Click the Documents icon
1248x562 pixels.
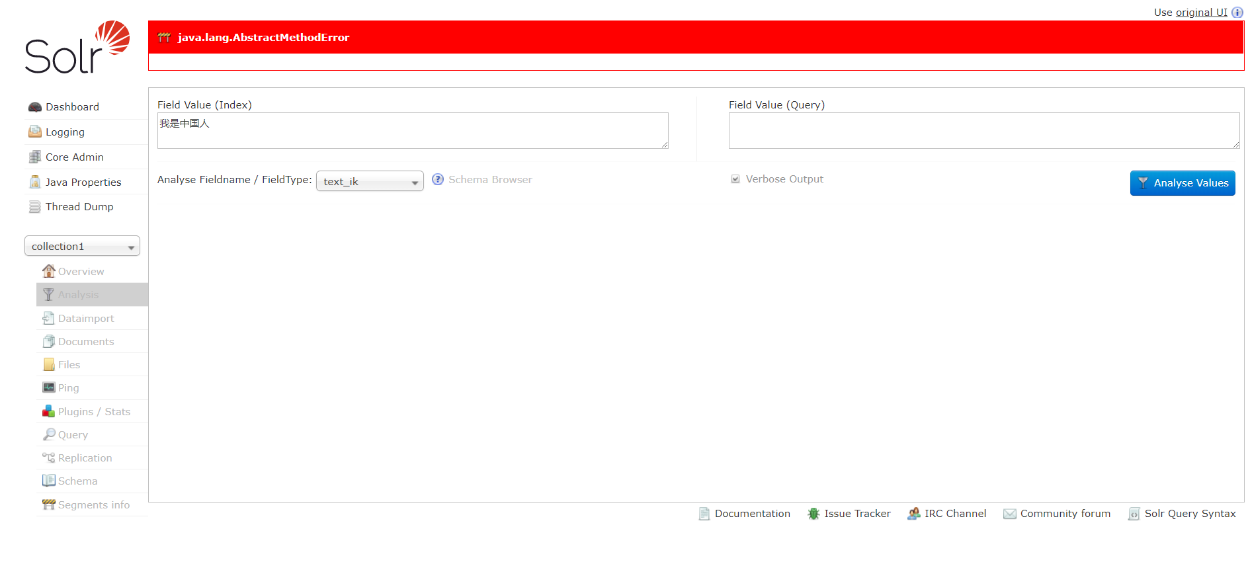tap(48, 341)
